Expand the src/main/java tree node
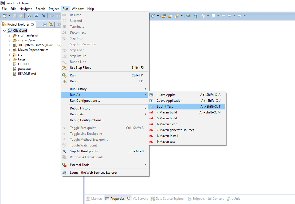 (9, 36)
